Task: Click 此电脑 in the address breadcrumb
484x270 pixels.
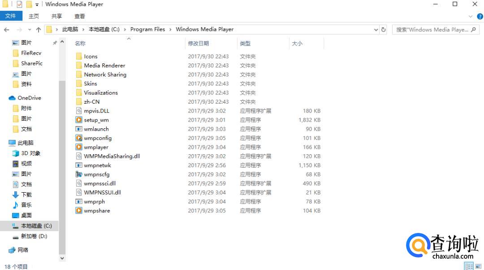Action: [x=70, y=29]
